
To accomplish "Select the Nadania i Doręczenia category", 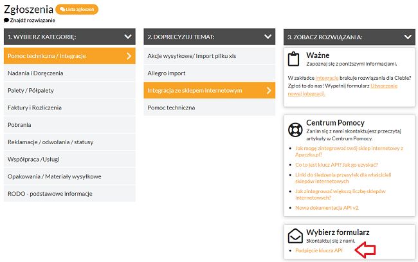I will 35,73.
